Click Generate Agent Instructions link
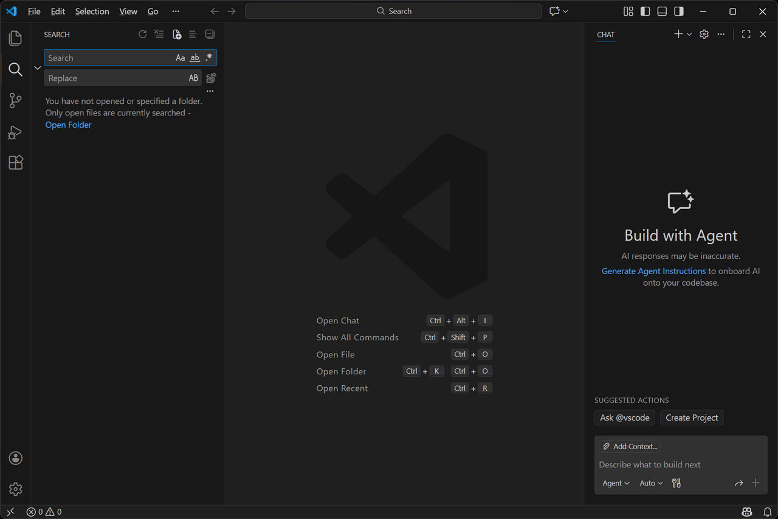This screenshot has height=519, width=778. pyautogui.click(x=653, y=271)
